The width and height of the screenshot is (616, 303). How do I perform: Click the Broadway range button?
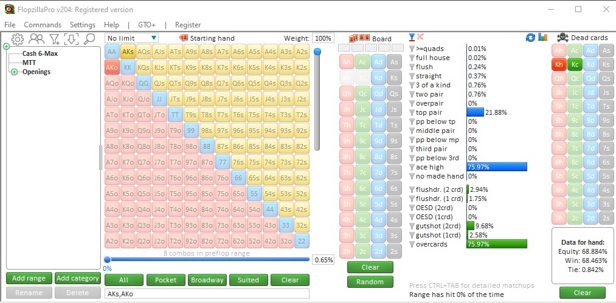coord(207,280)
